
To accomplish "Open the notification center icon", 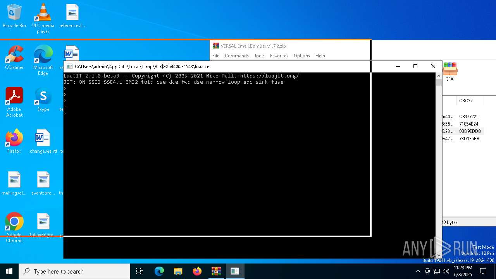I will tap(483, 271).
